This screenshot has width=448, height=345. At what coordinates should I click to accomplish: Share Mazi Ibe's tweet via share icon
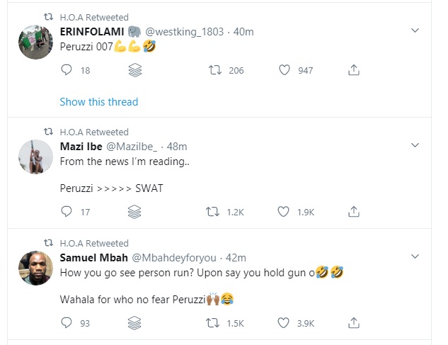(355, 211)
